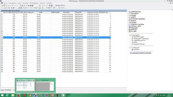
Task: Click the bar chart icon beside T
Action: point(40,8)
